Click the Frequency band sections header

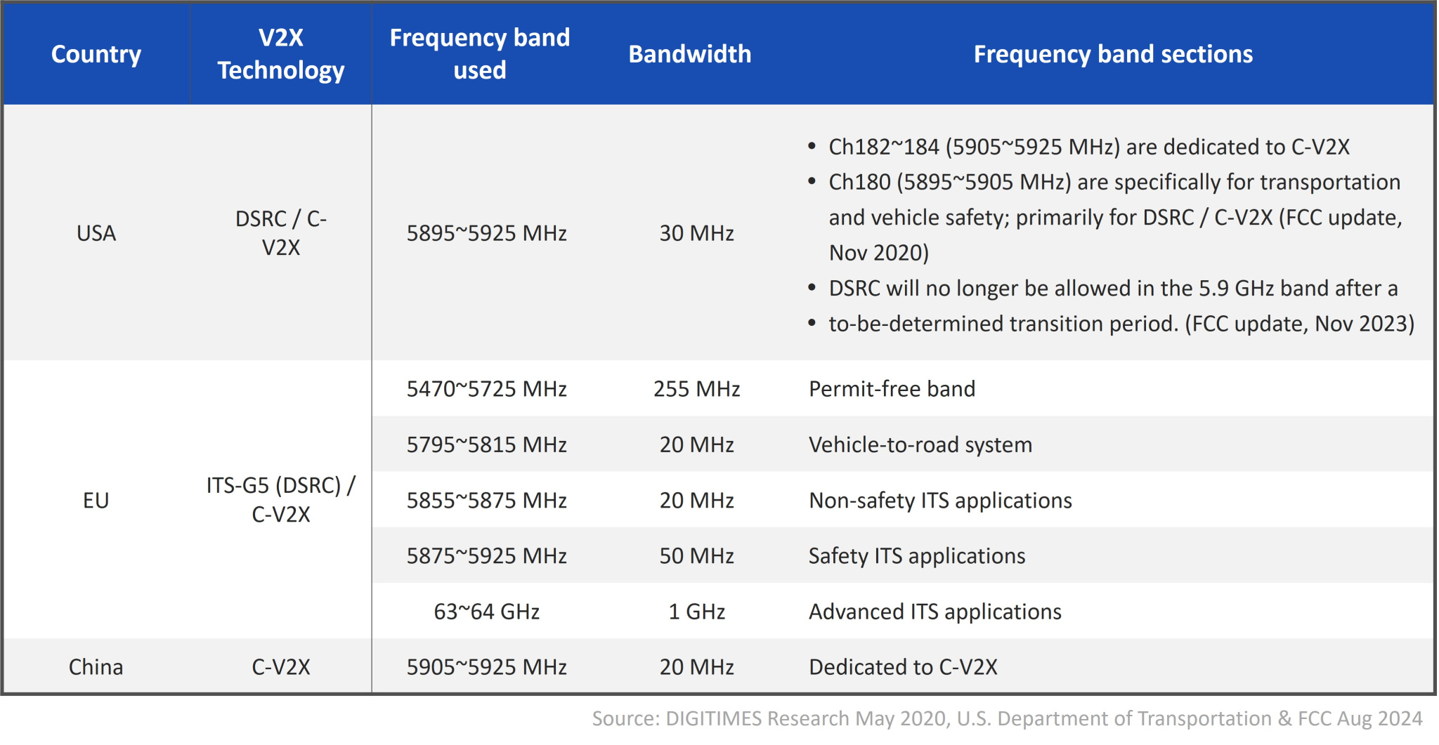tap(1112, 54)
